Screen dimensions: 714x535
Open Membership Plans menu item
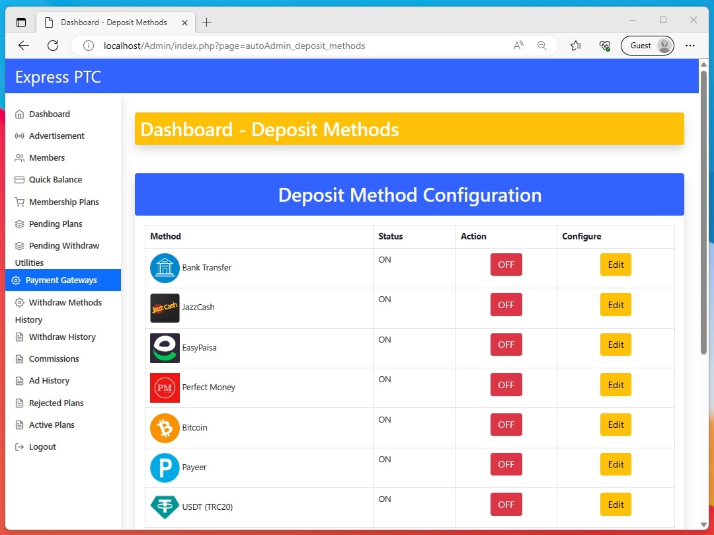(63, 202)
